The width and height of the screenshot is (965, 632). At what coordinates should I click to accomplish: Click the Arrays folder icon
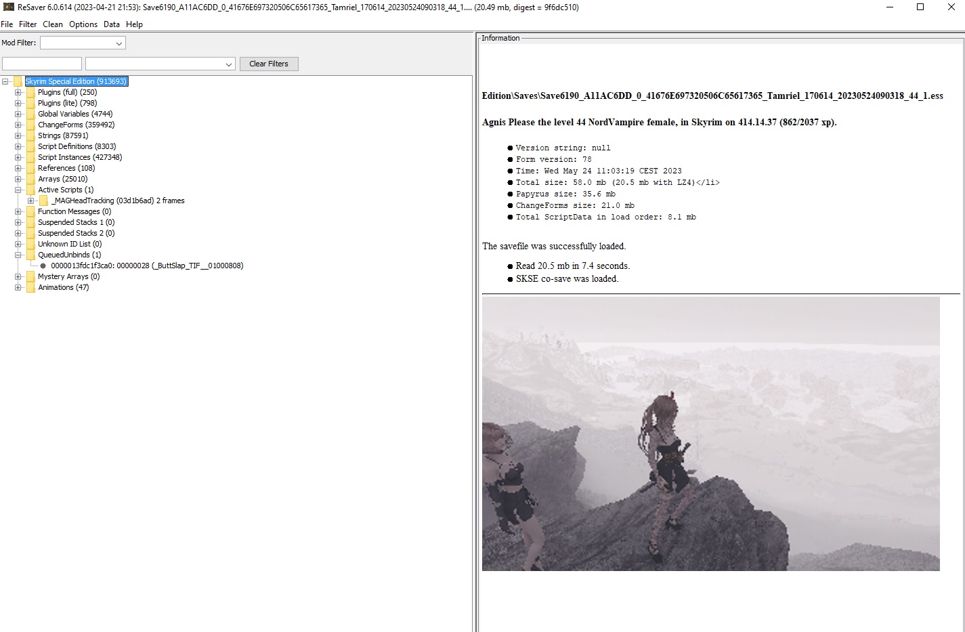coord(31,179)
